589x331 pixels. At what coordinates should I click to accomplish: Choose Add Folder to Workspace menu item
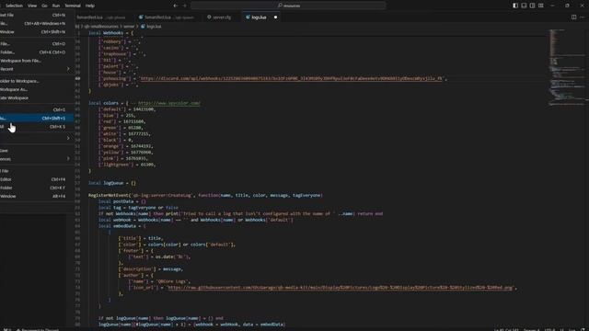[x=36, y=81]
